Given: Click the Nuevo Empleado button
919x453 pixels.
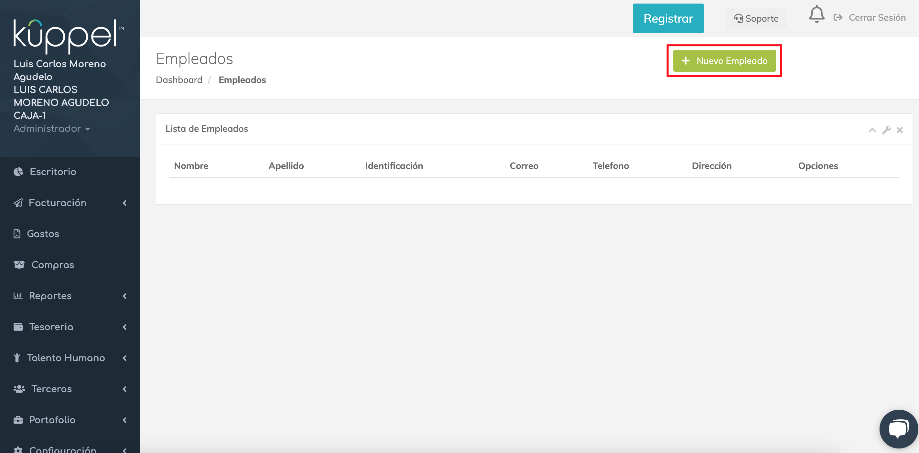Looking at the screenshot, I should [724, 61].
